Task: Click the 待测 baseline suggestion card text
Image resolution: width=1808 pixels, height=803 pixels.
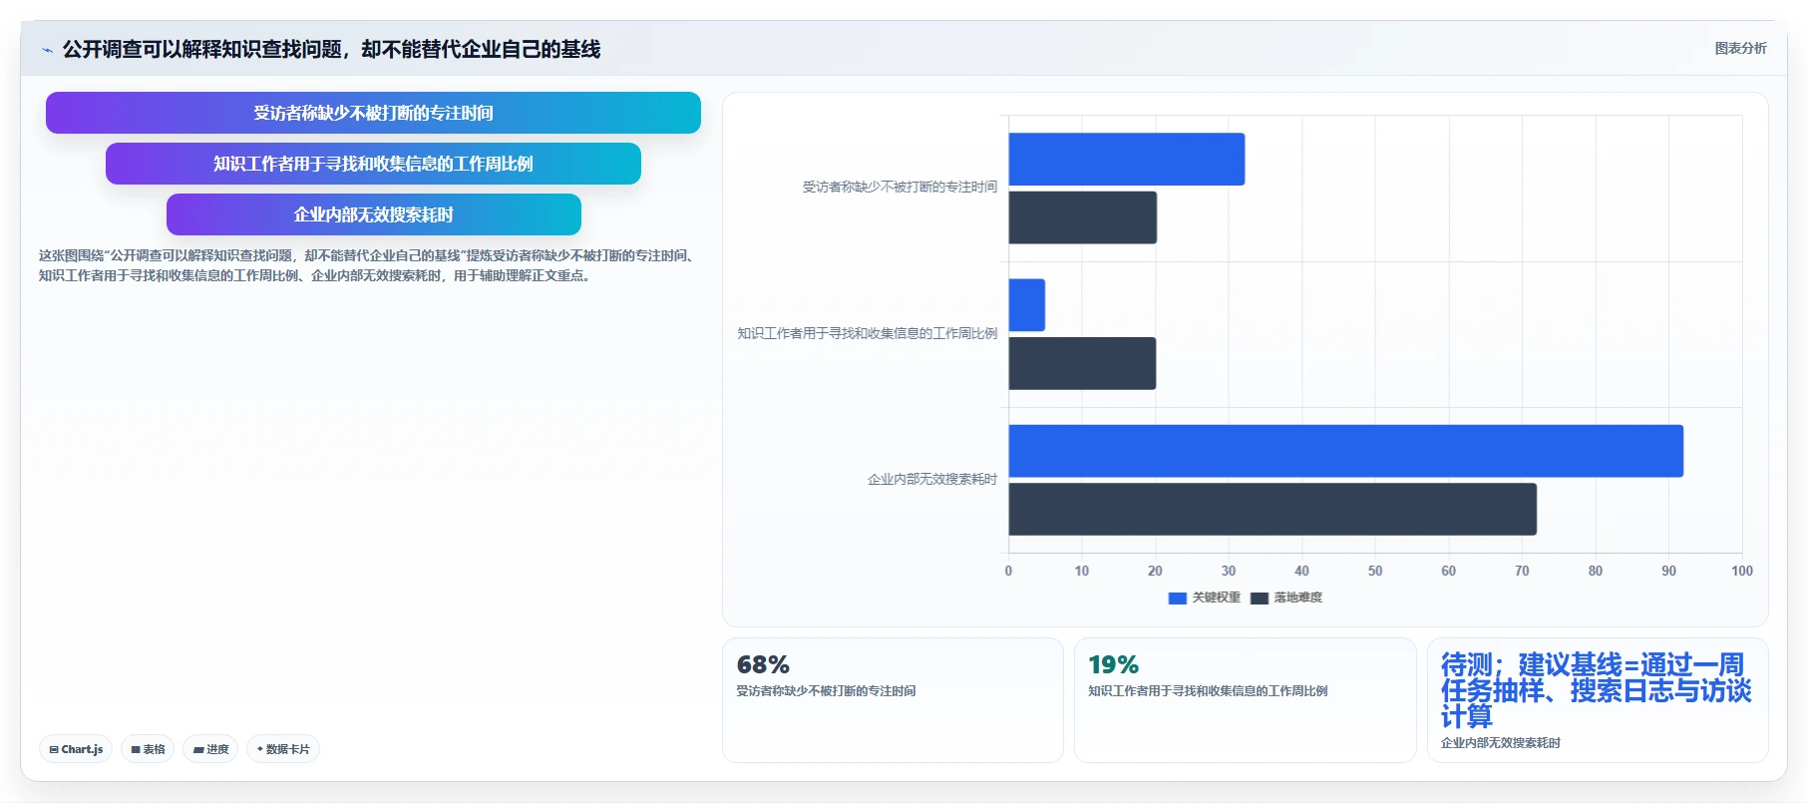Action: [1596, 690]
